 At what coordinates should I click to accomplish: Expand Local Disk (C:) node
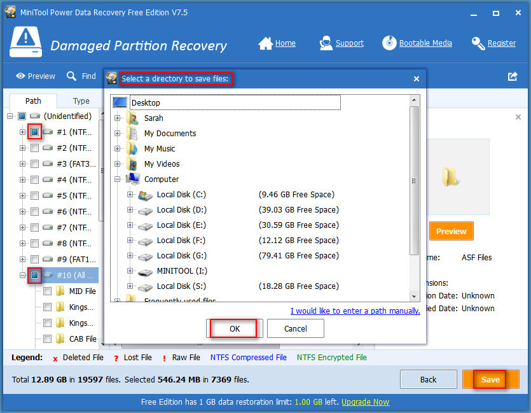pyautogui.click(x=130, y=194)
